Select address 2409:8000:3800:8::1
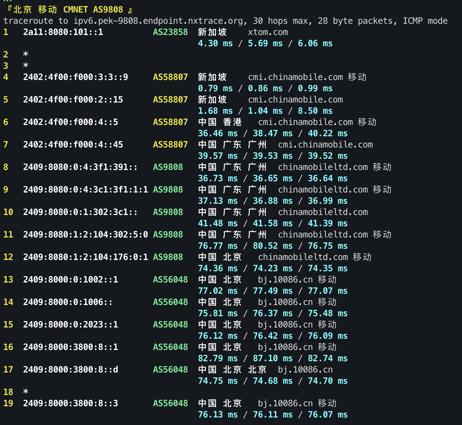 71,347
